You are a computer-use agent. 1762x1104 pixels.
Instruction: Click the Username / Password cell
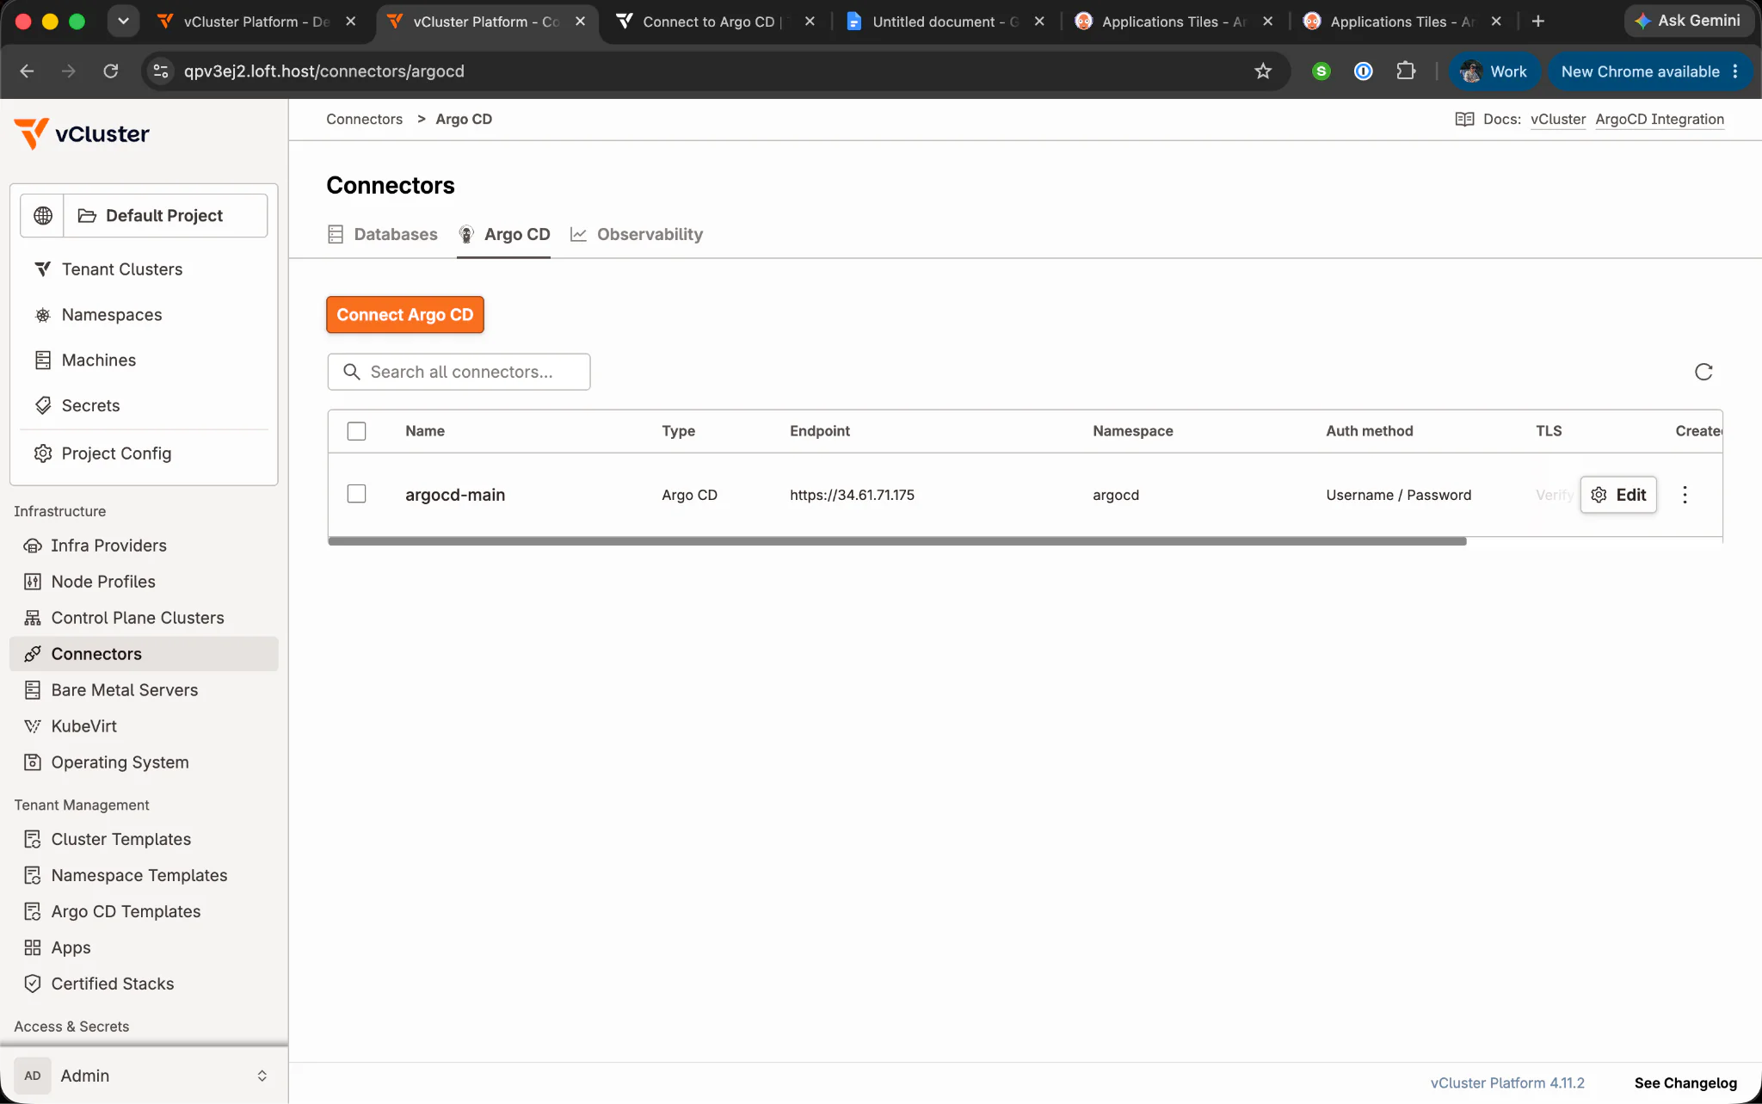1398,495
